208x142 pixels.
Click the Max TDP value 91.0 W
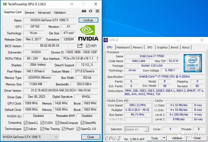[174, 61]
